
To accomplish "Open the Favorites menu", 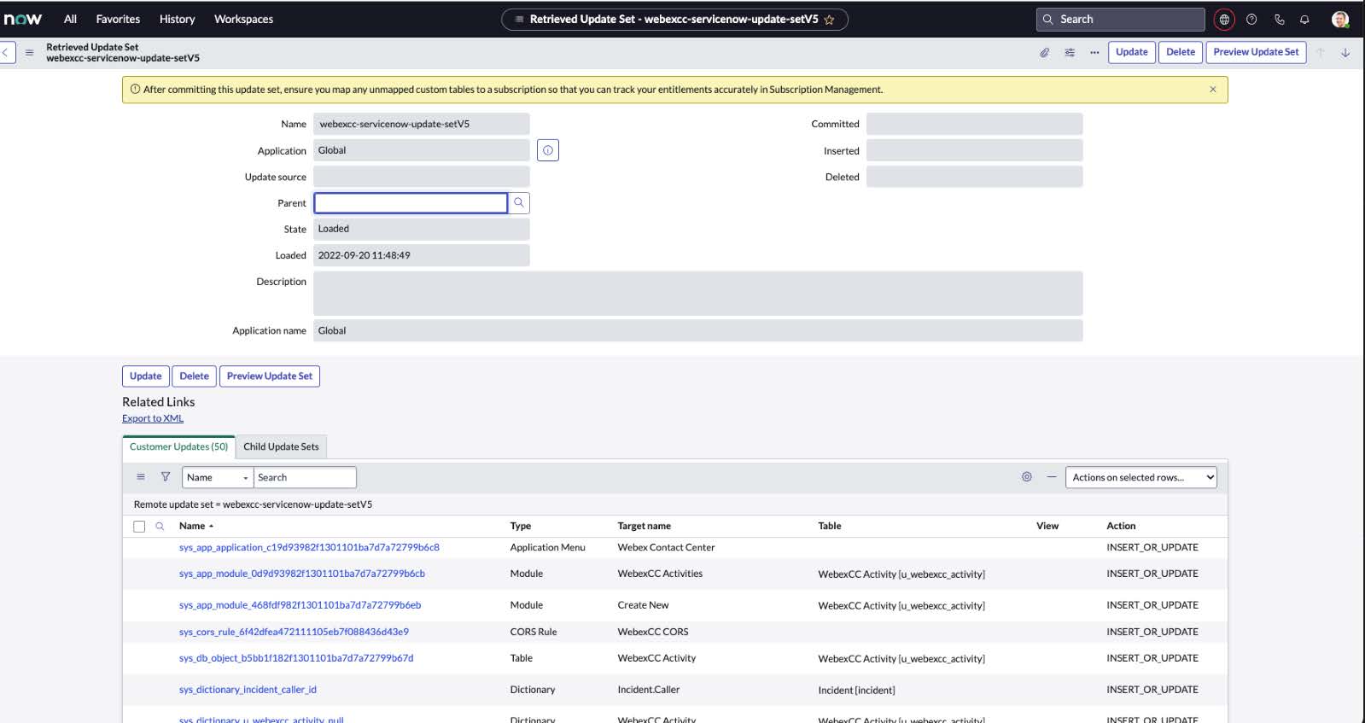I will (118, 19).
